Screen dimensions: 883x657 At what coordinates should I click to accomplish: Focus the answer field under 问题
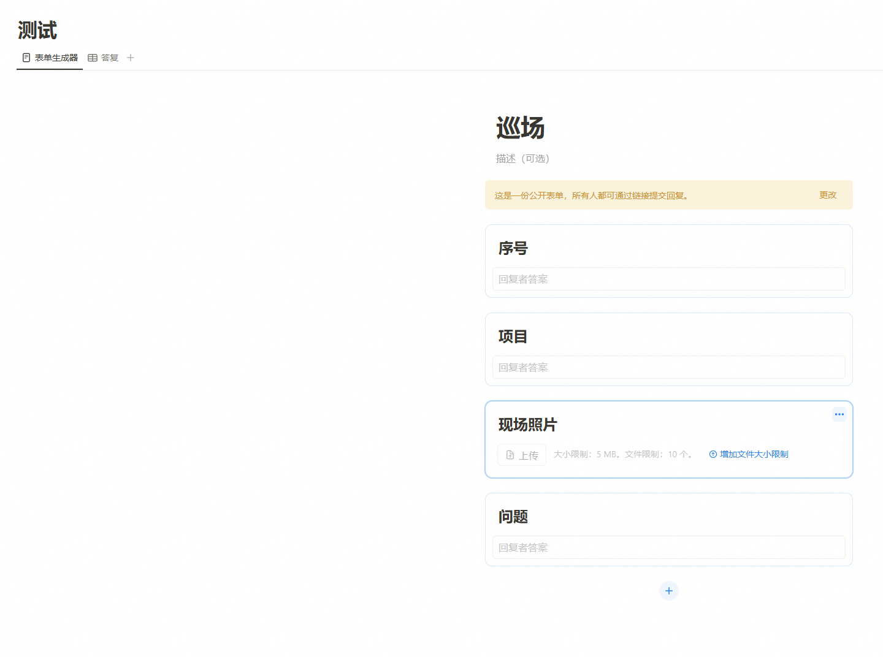pos(668,547)
